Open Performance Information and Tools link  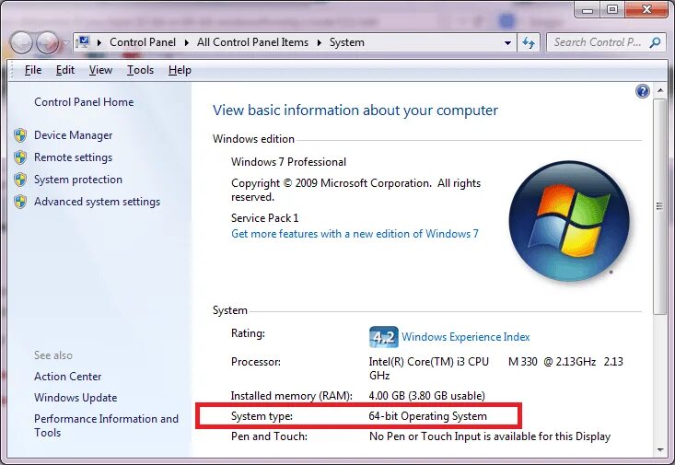(106, 425)
